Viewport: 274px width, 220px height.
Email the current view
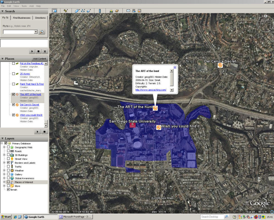tap(128, 11)
